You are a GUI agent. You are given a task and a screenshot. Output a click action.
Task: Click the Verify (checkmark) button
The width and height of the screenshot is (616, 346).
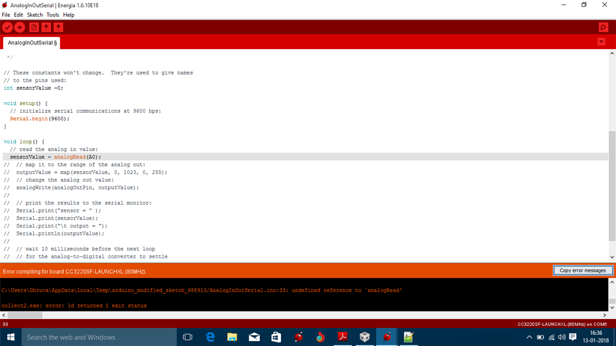(8, 28)
